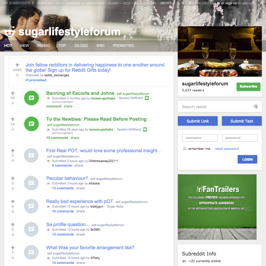Upvote the Peculiar behaviour? post
Screen dimensions: 266x266
pos(13,178)
